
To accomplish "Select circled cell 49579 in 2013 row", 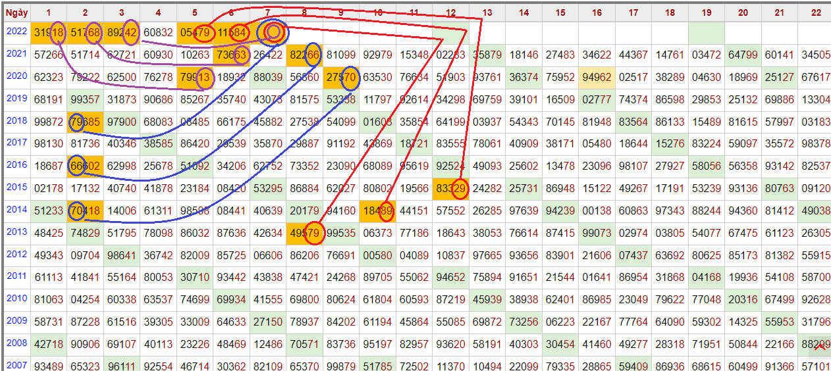I will [x=305, y=233].
